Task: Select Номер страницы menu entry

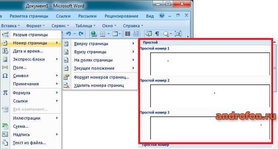Action: (31, 43)
